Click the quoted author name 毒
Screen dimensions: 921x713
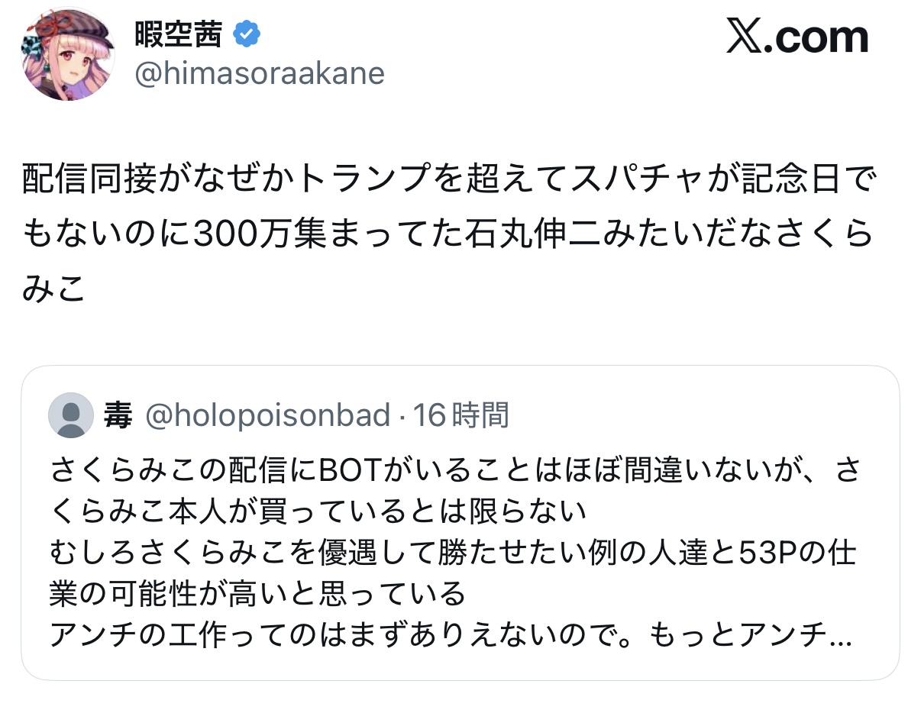point(118,416)
